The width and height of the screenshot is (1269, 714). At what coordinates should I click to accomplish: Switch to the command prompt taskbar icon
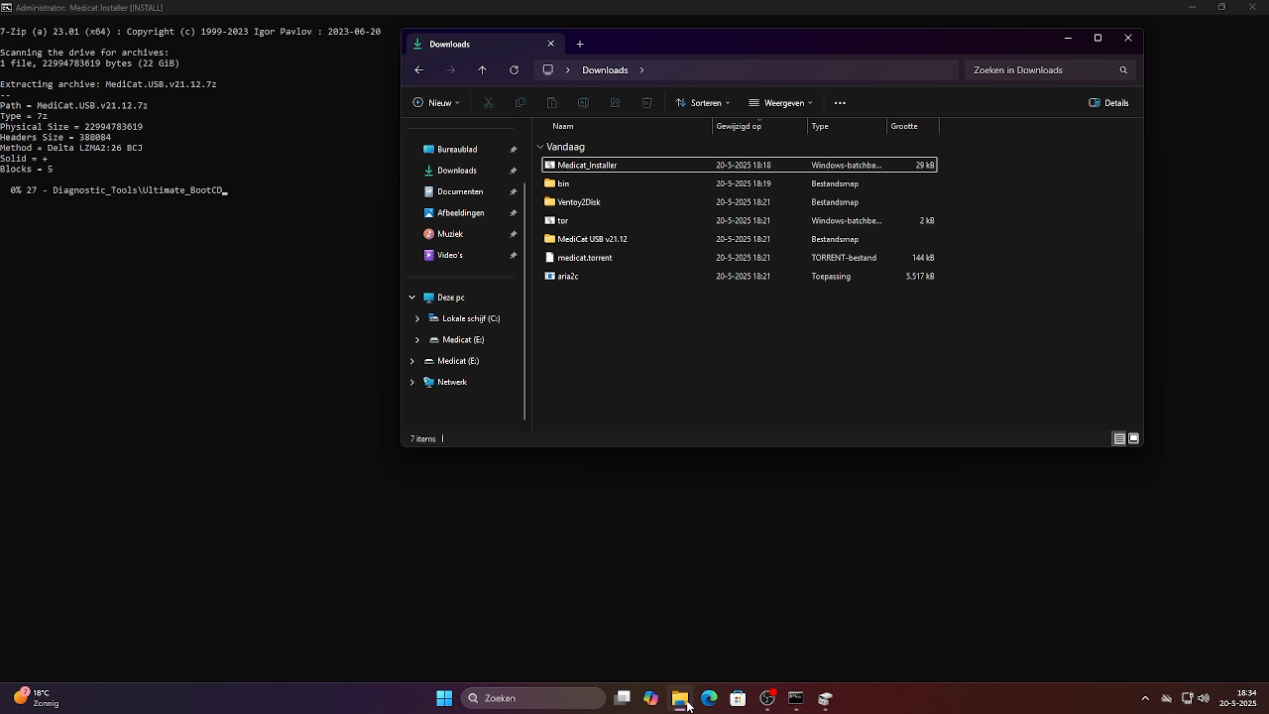[795, 698]
